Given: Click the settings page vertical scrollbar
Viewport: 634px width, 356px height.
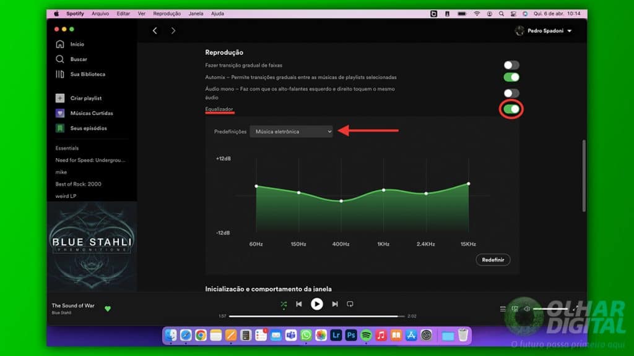Looking at the screenshot, I should 584,176.
